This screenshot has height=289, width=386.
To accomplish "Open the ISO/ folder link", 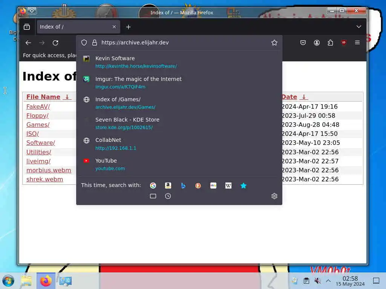I will pos(32,134).
